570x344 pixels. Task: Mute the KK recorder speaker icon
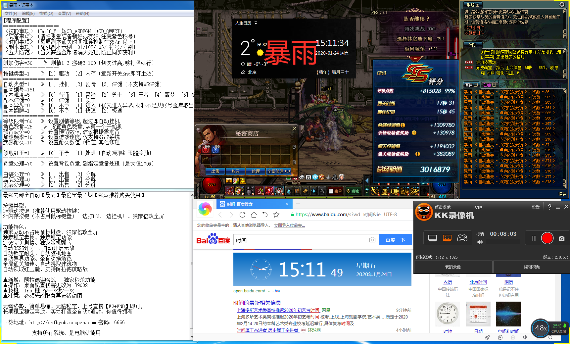coord(480,242)
